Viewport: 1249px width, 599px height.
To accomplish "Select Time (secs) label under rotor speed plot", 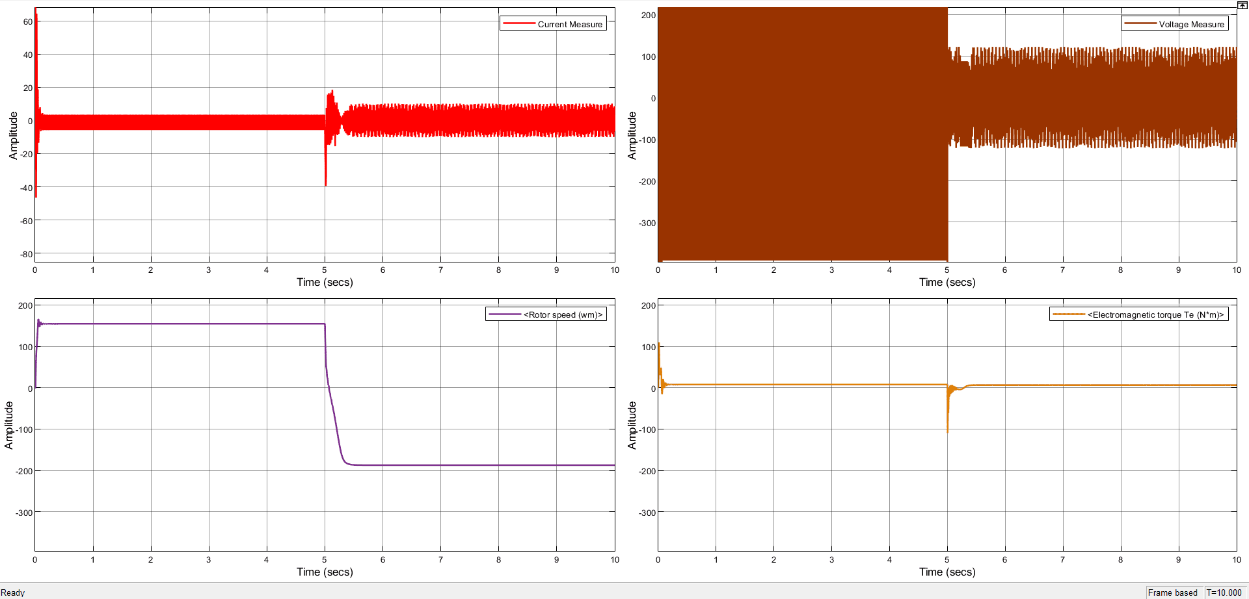I will [325, 572].
